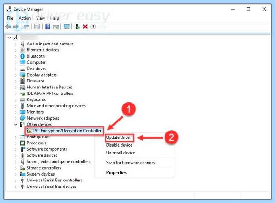Expand the Universal Serial Bus devices chevron
The image size is (275, 203).
point(16,187)
